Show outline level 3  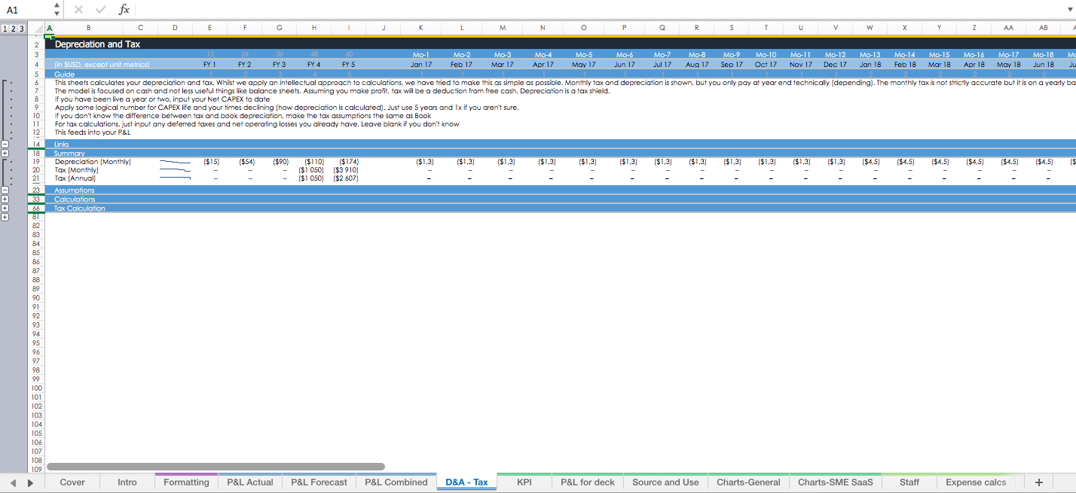click(x=21, y=29)
